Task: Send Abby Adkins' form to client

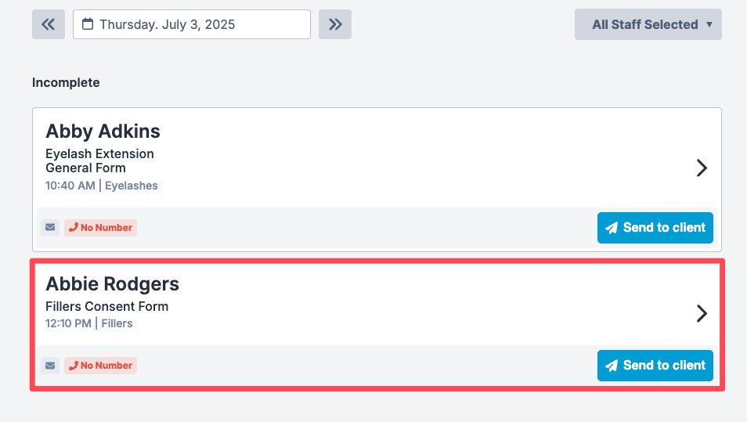Action: 655,228
